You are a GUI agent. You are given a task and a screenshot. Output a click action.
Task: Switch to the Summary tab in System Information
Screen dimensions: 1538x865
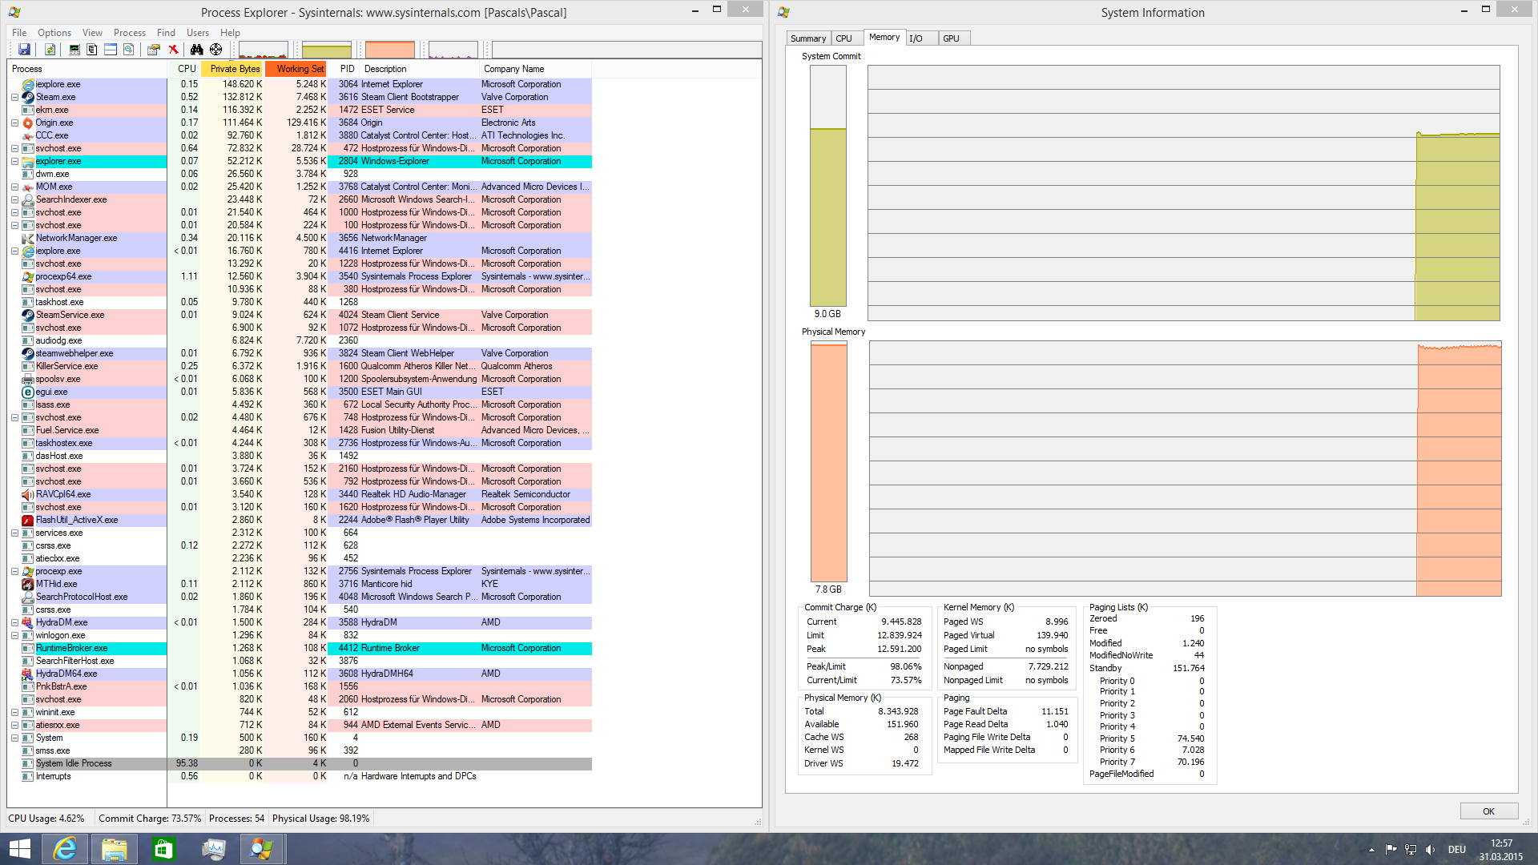(x=808, y=38)
